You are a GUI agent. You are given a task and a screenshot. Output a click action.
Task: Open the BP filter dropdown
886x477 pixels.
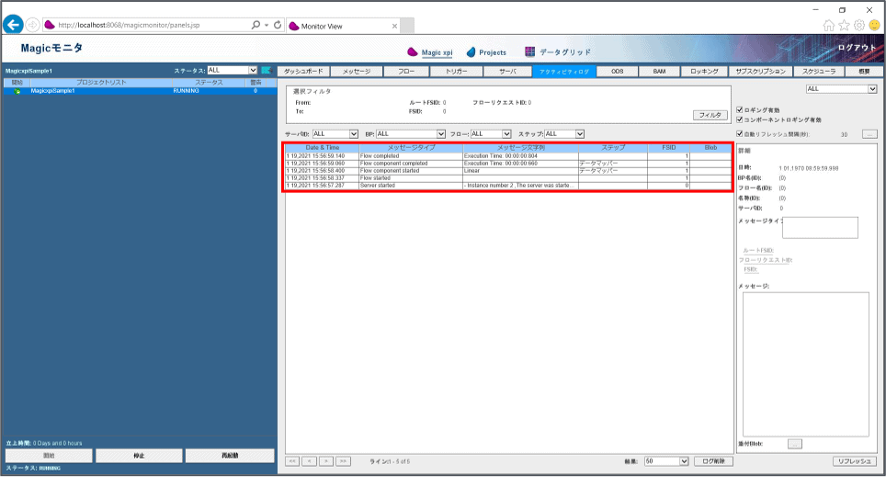[411, 133]
